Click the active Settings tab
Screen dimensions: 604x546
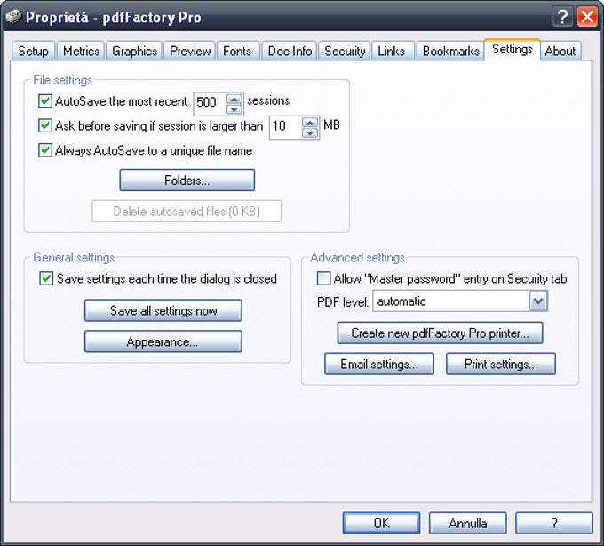tap(513, 50)
